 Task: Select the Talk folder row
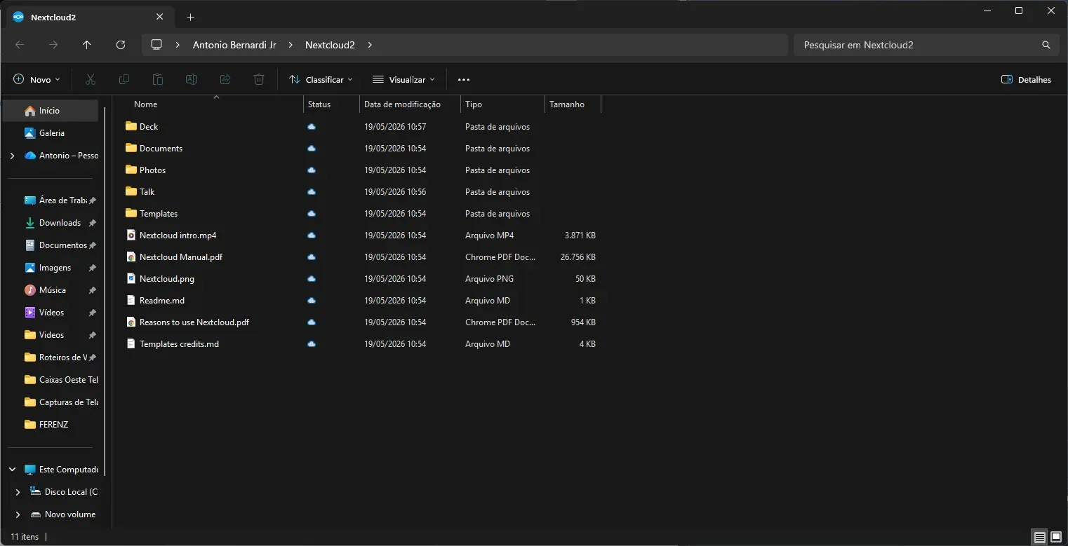361,192
